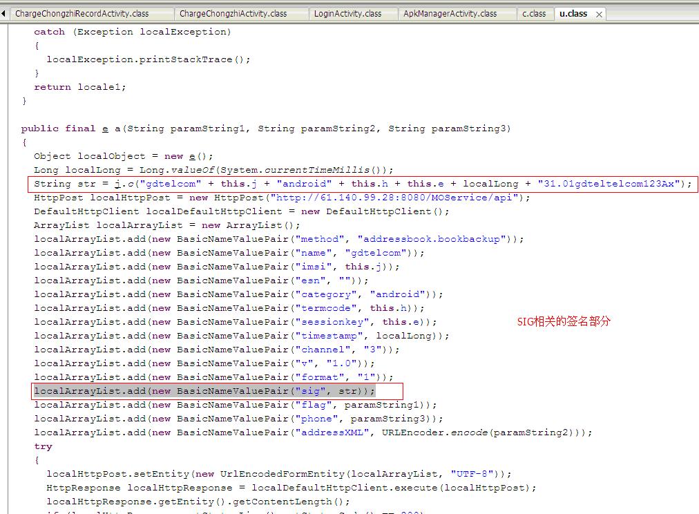Click the "return locale1;" statement

(80, 87)
